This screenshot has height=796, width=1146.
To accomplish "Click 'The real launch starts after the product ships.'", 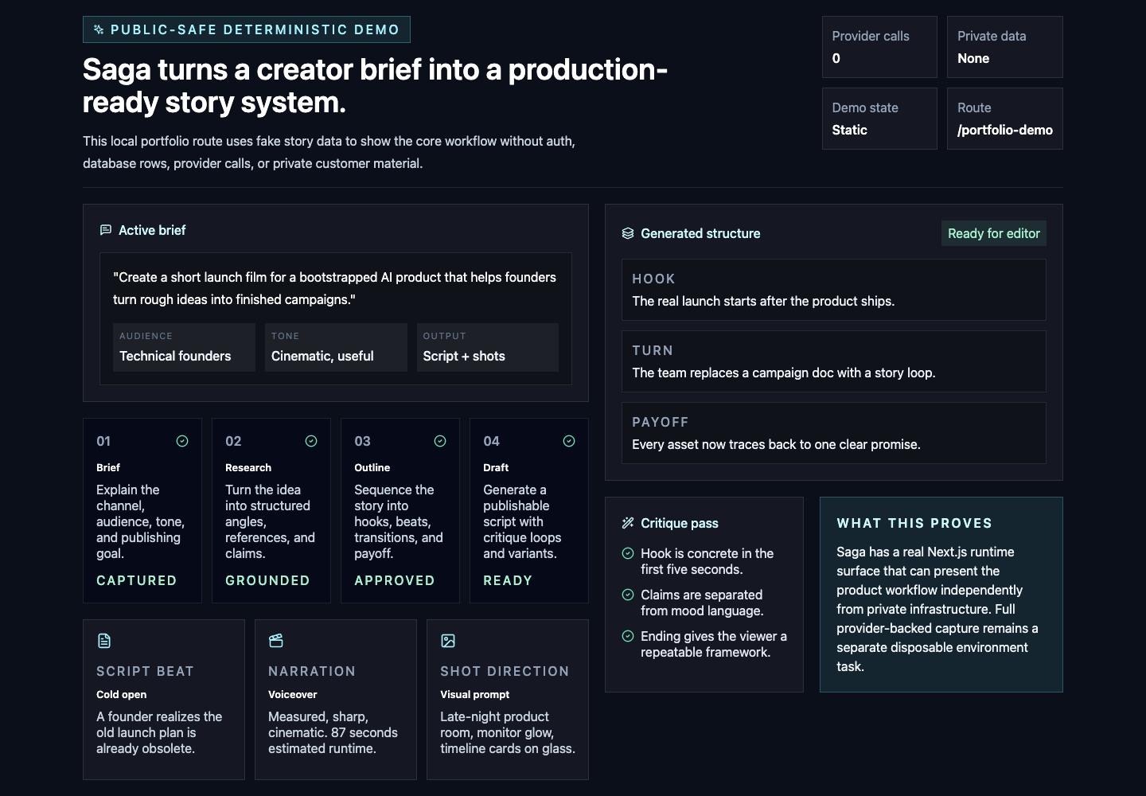I will pyautogui.click(x=763, y=301).
